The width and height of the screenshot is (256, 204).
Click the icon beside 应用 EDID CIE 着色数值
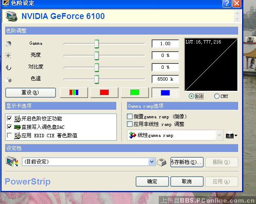pyautogui.click(x=17, y=136)
